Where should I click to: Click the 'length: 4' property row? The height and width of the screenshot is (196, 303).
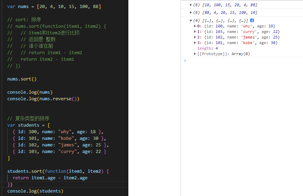(x=208, y=48)
